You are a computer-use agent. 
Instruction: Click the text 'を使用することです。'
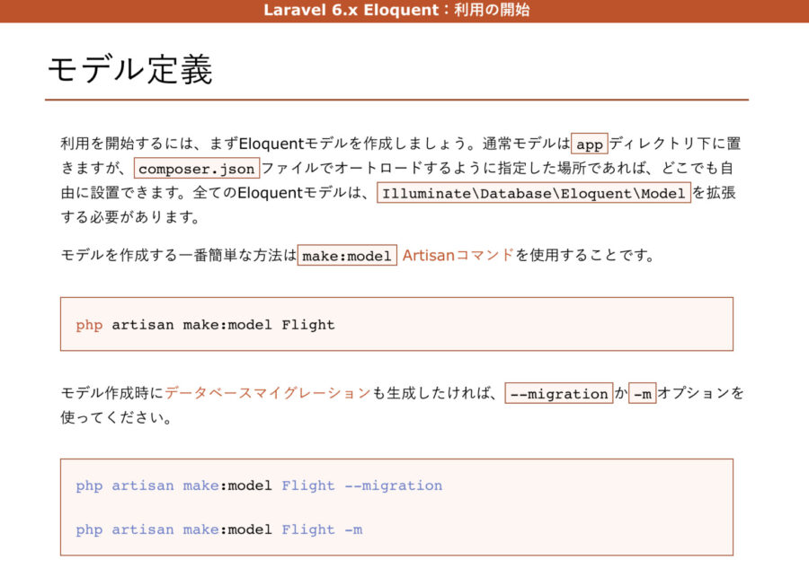[585, 255]
